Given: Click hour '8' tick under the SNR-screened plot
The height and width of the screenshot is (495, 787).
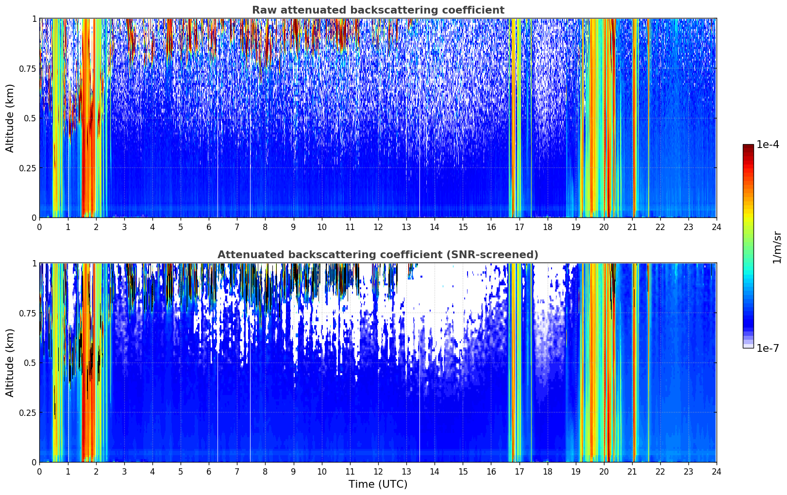Looking at the screenshot, I should (265, 471).
